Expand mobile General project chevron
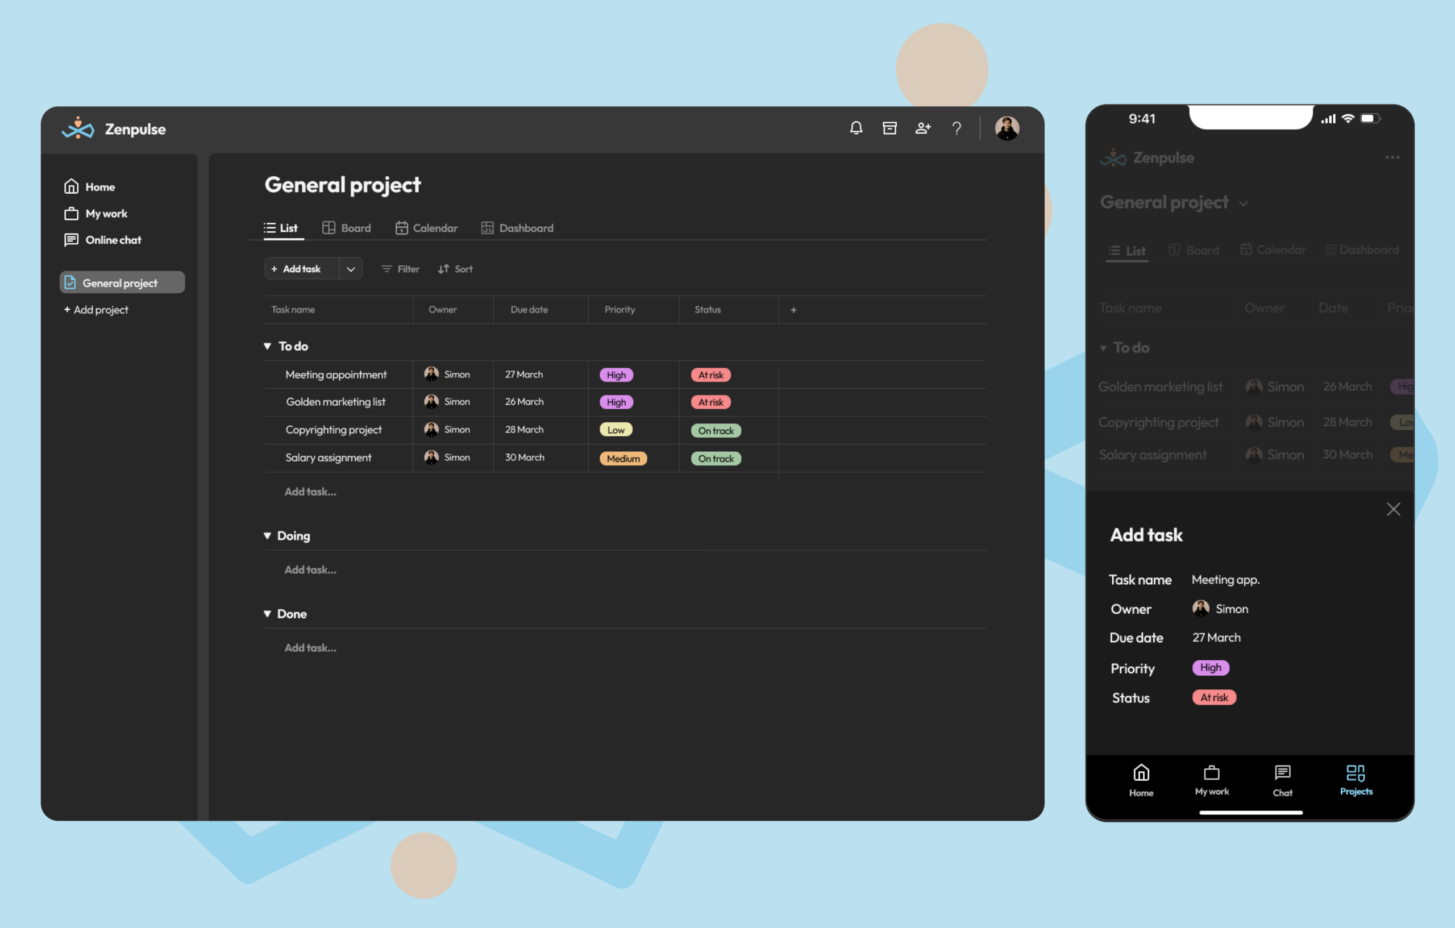 click(x=1244, y=203)
